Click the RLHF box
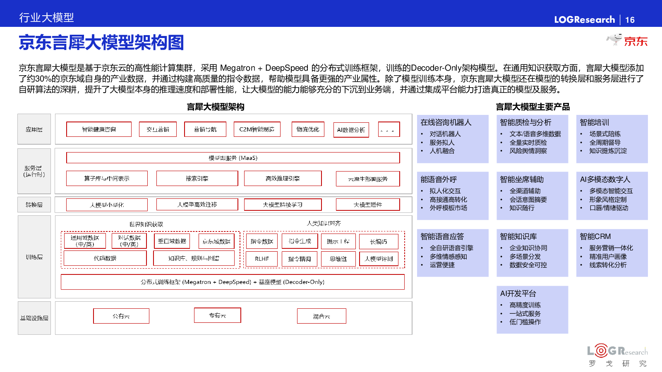Image resolution: width=662 pixels, height=372 pixels. tap(261, 259)
